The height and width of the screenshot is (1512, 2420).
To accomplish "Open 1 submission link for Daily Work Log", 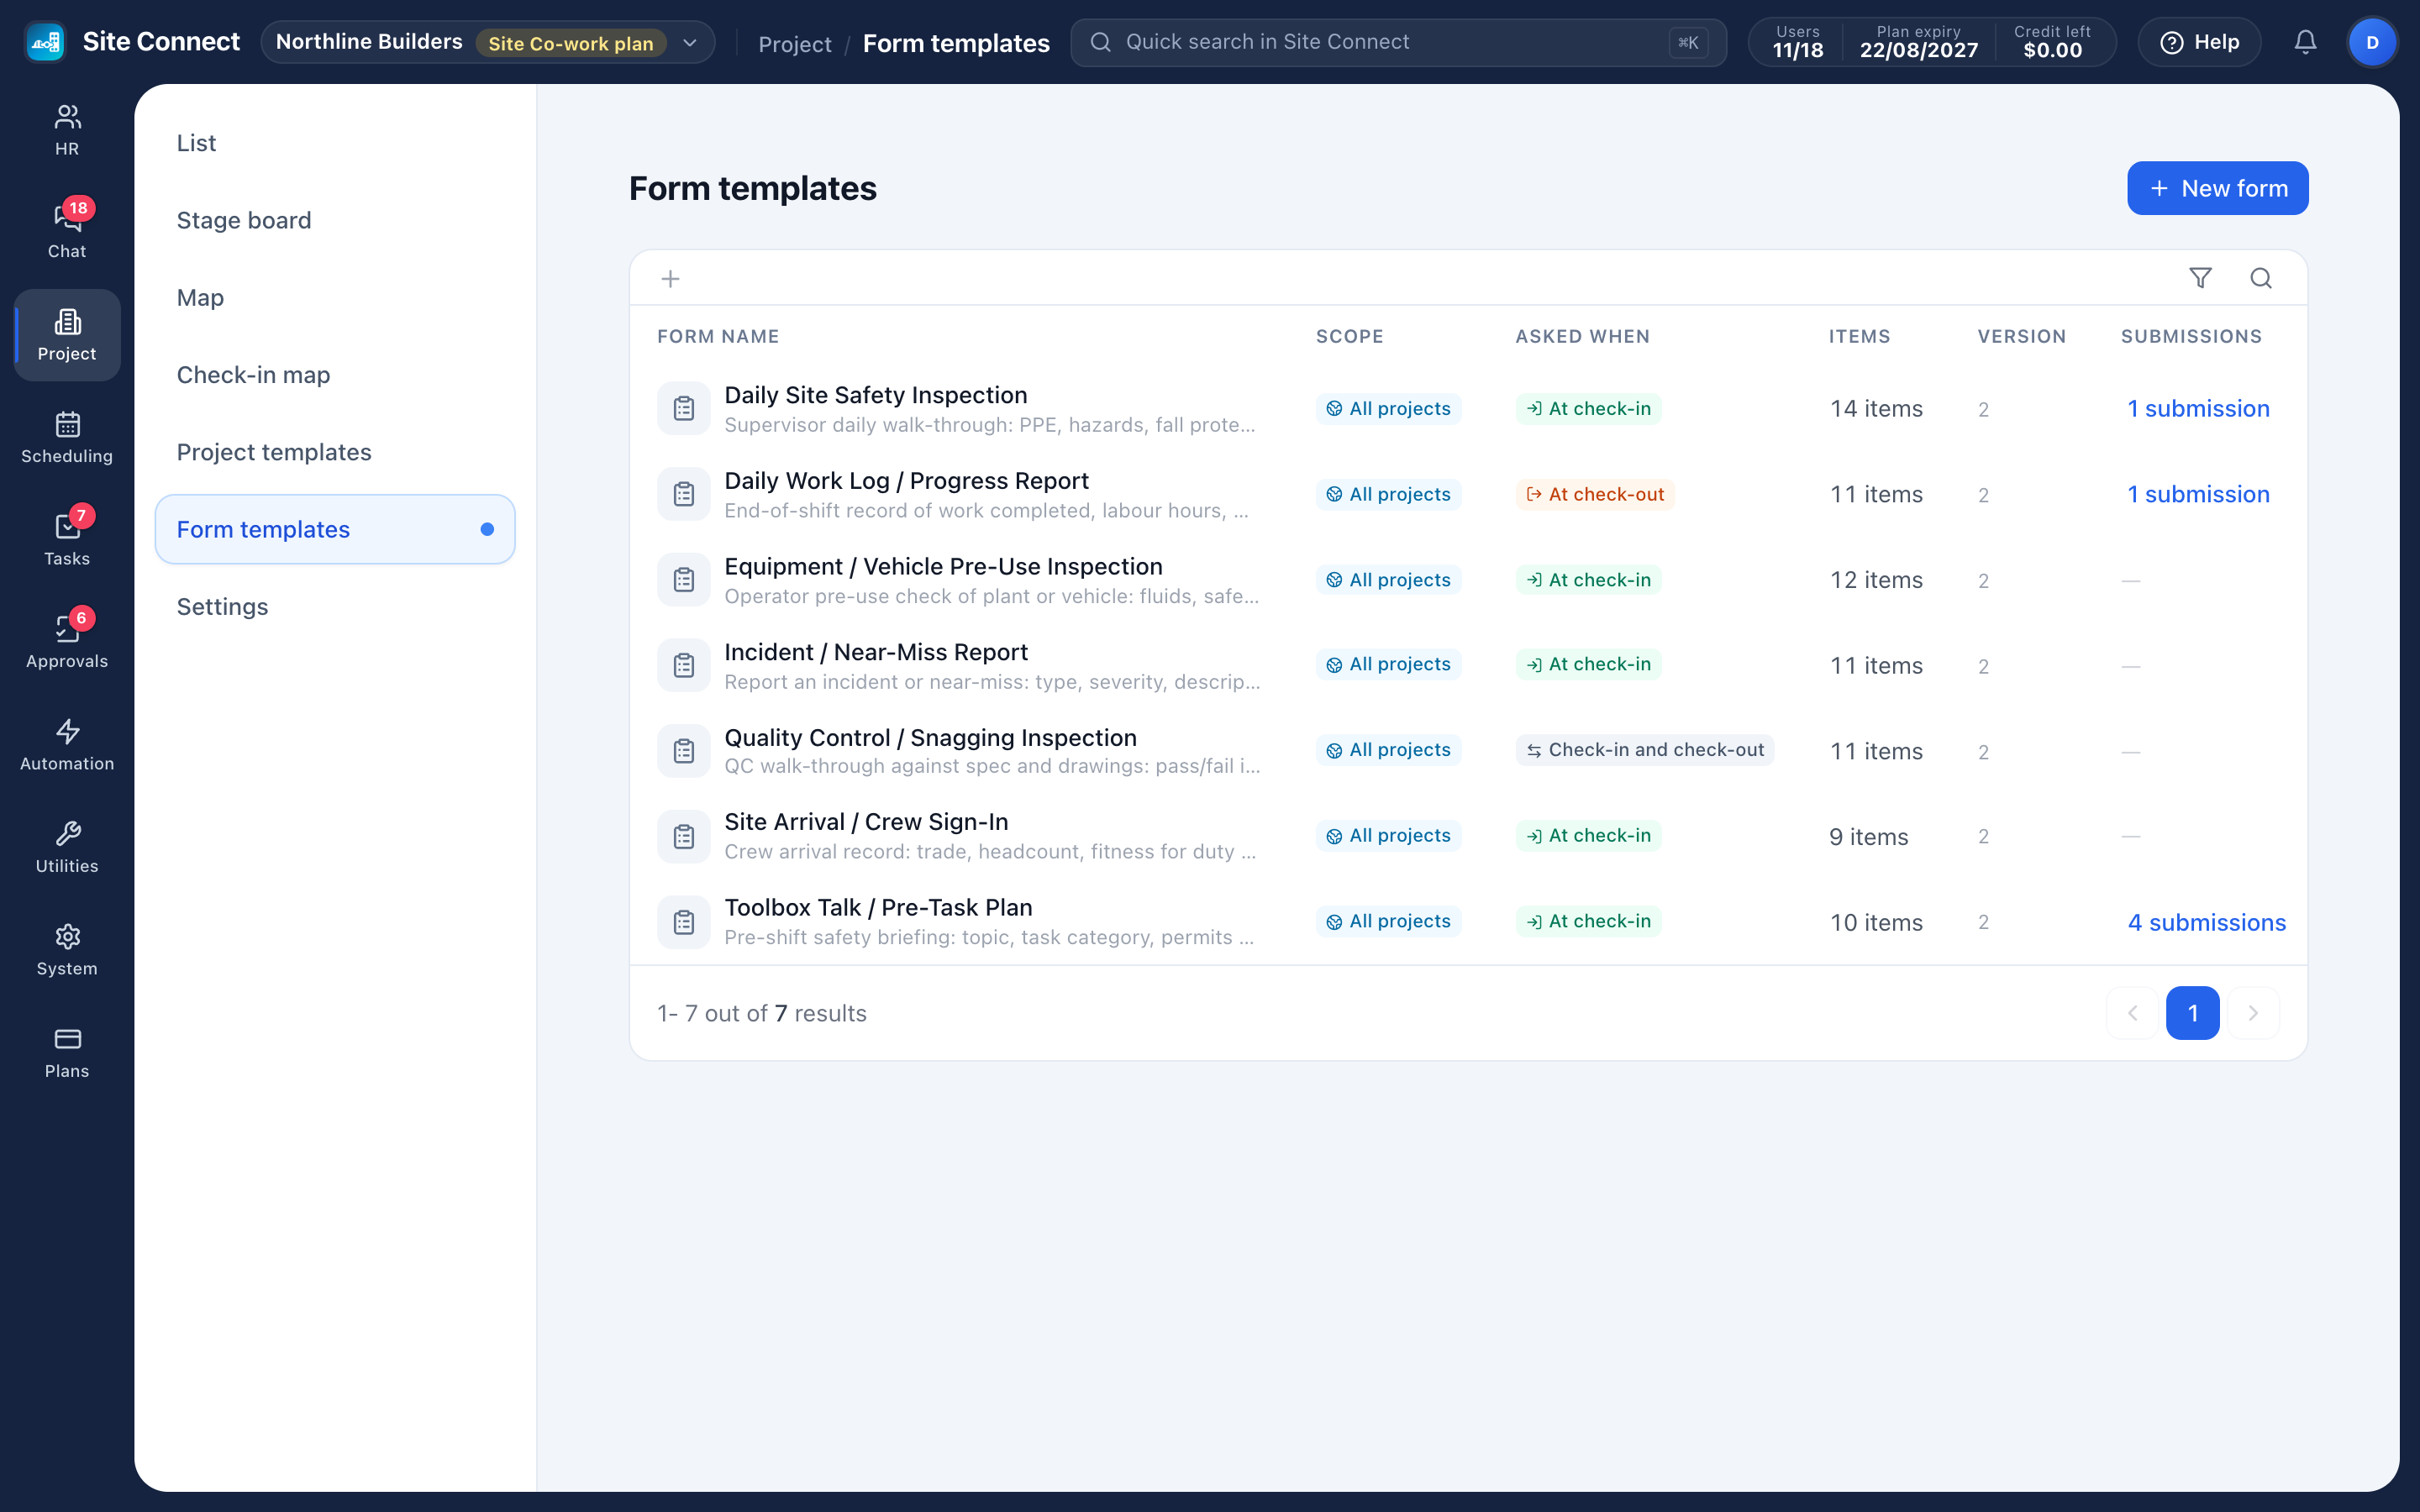I will [2198, 494].
